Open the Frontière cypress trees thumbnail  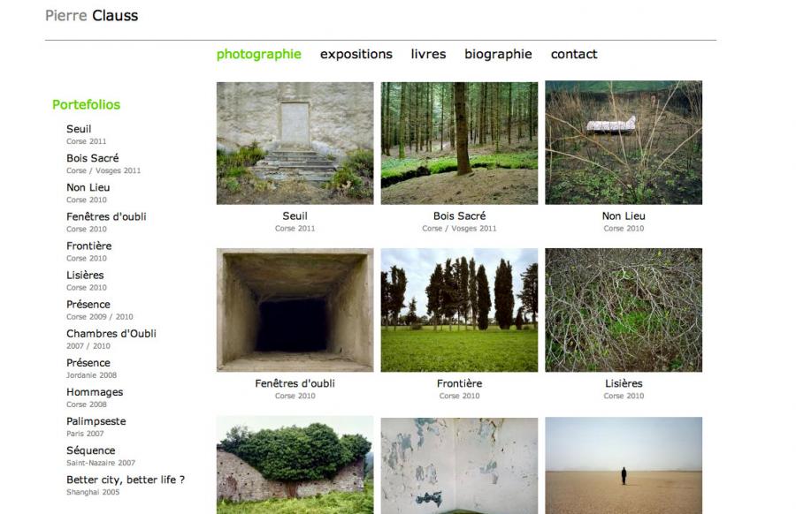coord(459,310)
